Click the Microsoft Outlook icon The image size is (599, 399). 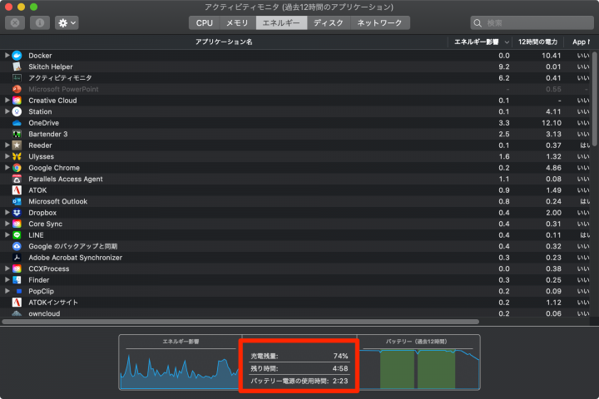17,201
